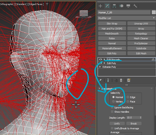Remove modifier with the trash icon
Screen dimensions: 156x135
coord(121,80)
